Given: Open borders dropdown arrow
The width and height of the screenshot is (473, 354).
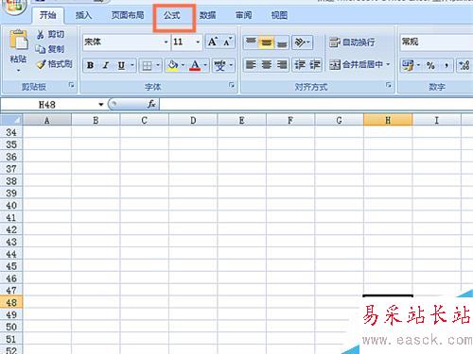Looking at the screenshot, I should tap(158, 66).
